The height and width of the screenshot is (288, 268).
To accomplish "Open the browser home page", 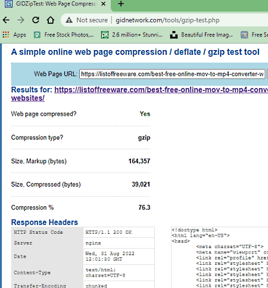I will pos(51,20).
